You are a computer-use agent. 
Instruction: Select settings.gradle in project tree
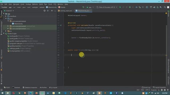click(x=19, y=49)
